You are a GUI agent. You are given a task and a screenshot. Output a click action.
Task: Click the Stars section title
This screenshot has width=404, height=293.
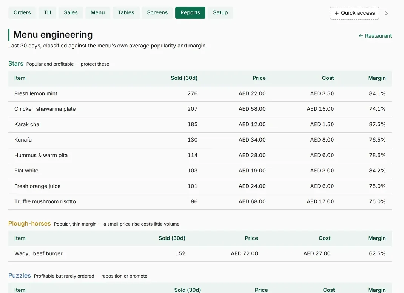click(x=16, y=64)
